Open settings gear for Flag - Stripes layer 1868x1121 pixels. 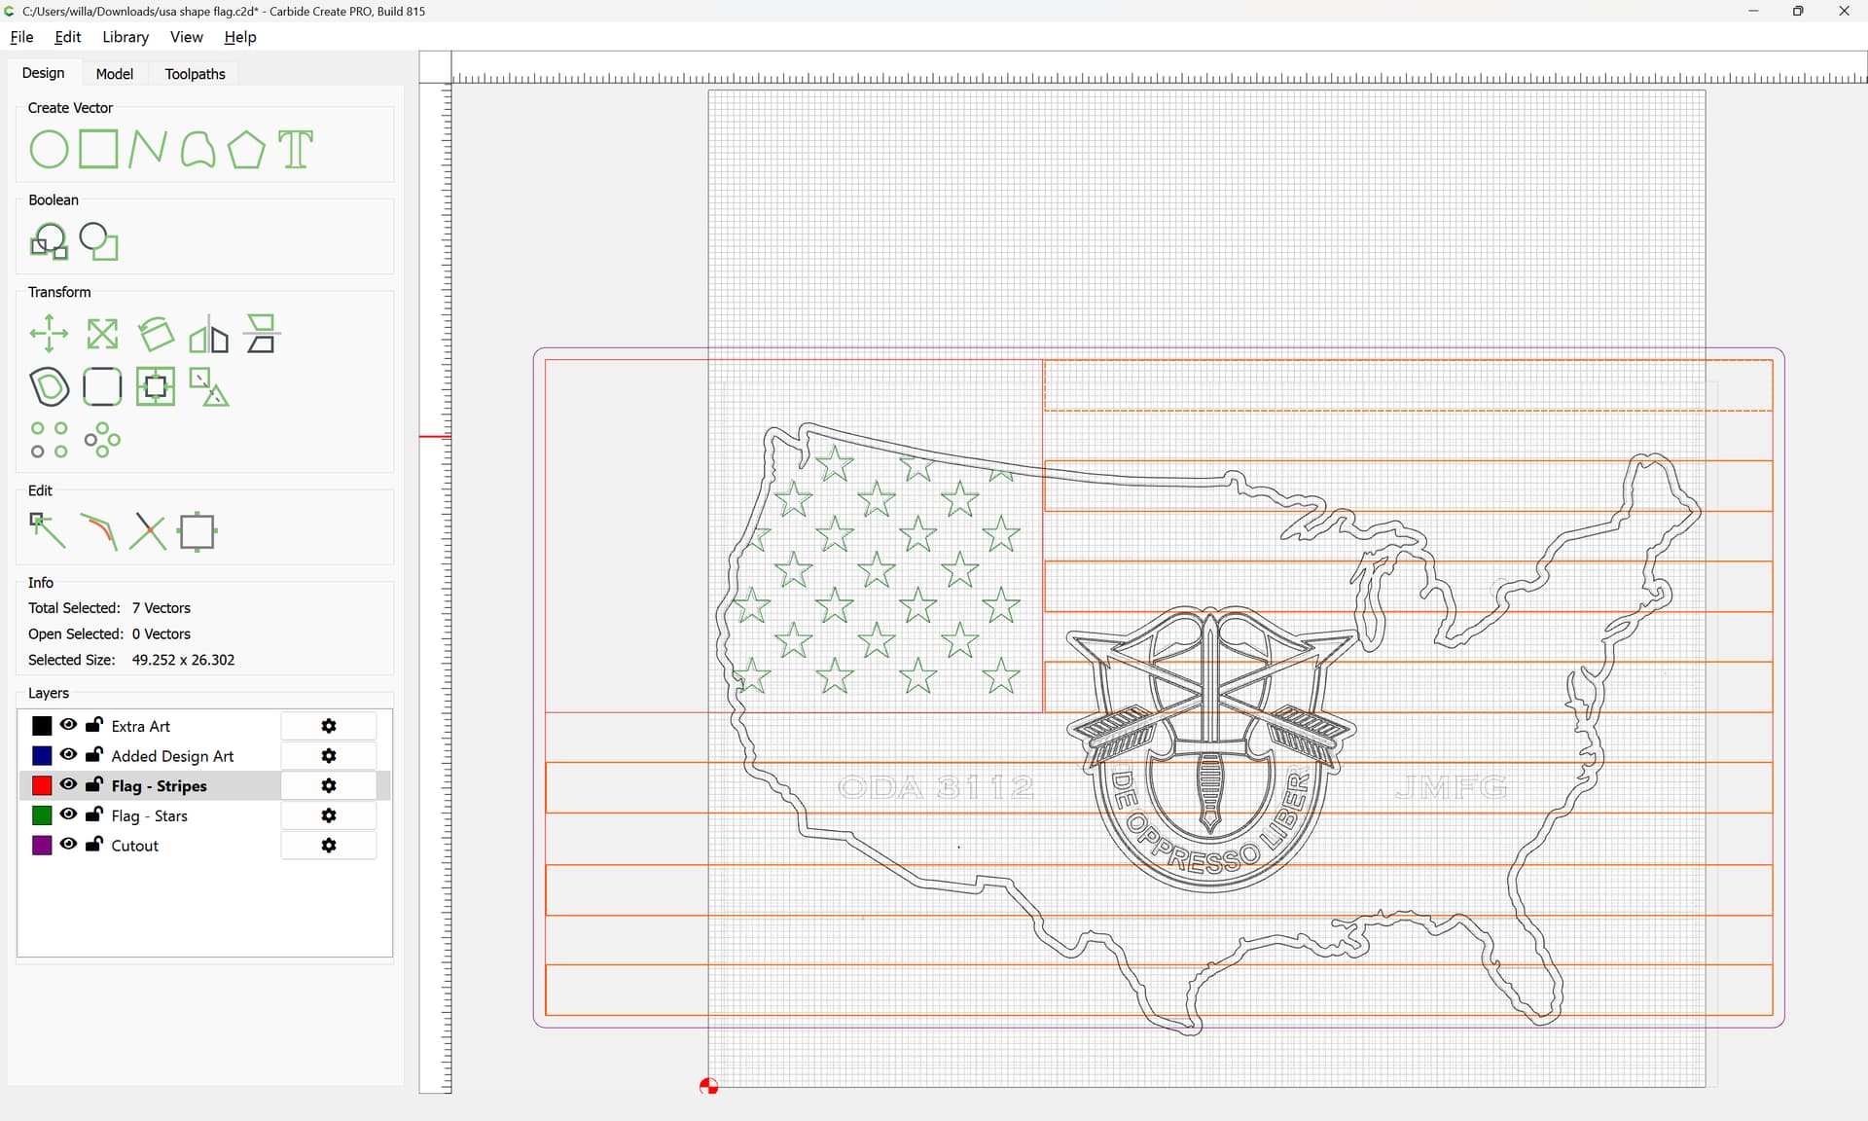pyautogui.click(x=329, y=785)
